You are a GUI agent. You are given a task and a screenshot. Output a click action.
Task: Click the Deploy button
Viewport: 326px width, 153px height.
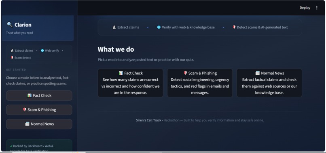(x=305, y=8)
